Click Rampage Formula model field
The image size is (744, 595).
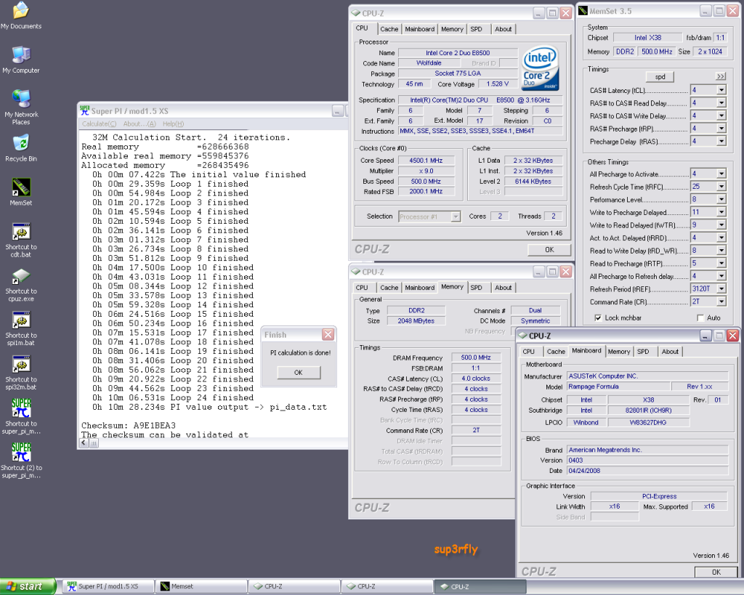point(618,386)
